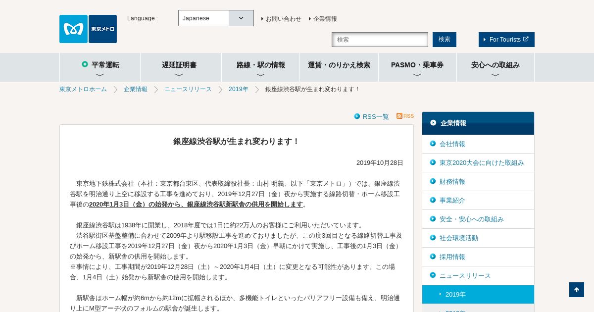Focus the 検索 search input field
Image resolution: width=594 pixels, height=312 pixels.
(380, 40)
